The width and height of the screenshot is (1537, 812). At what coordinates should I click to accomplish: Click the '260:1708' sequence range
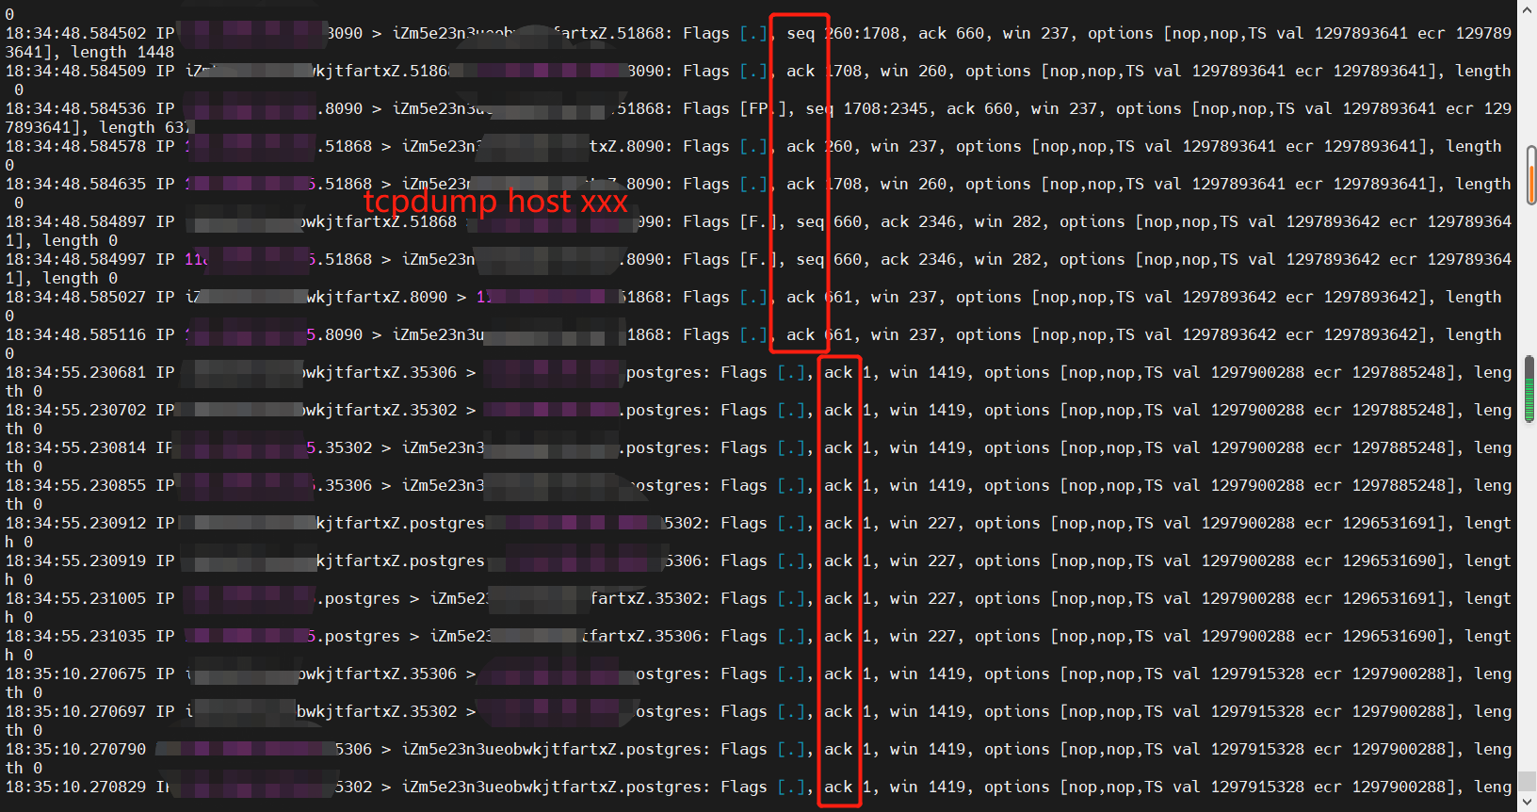click(863, 33)
